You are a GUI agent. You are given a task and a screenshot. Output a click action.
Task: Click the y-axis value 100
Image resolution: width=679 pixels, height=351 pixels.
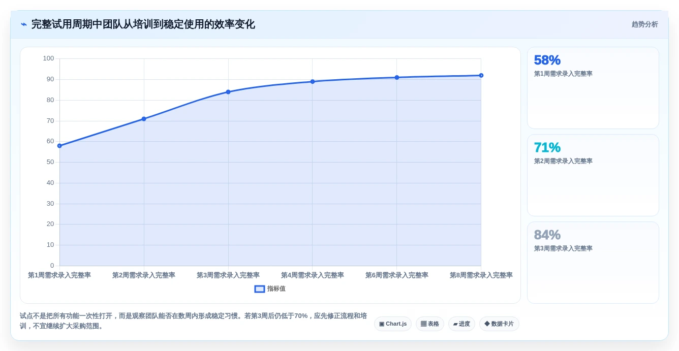point(48,58)
